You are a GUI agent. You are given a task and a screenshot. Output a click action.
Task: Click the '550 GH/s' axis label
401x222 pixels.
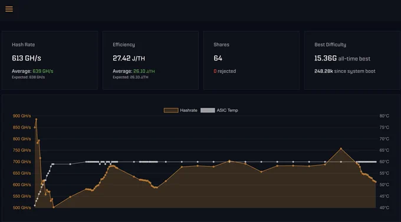22,196
